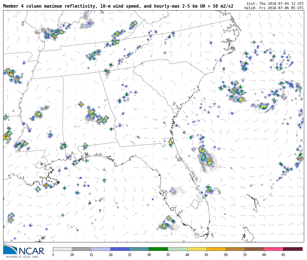Click the Valid time text
Viewport: 307px width, 260px height.
click(x=274, y=8)
